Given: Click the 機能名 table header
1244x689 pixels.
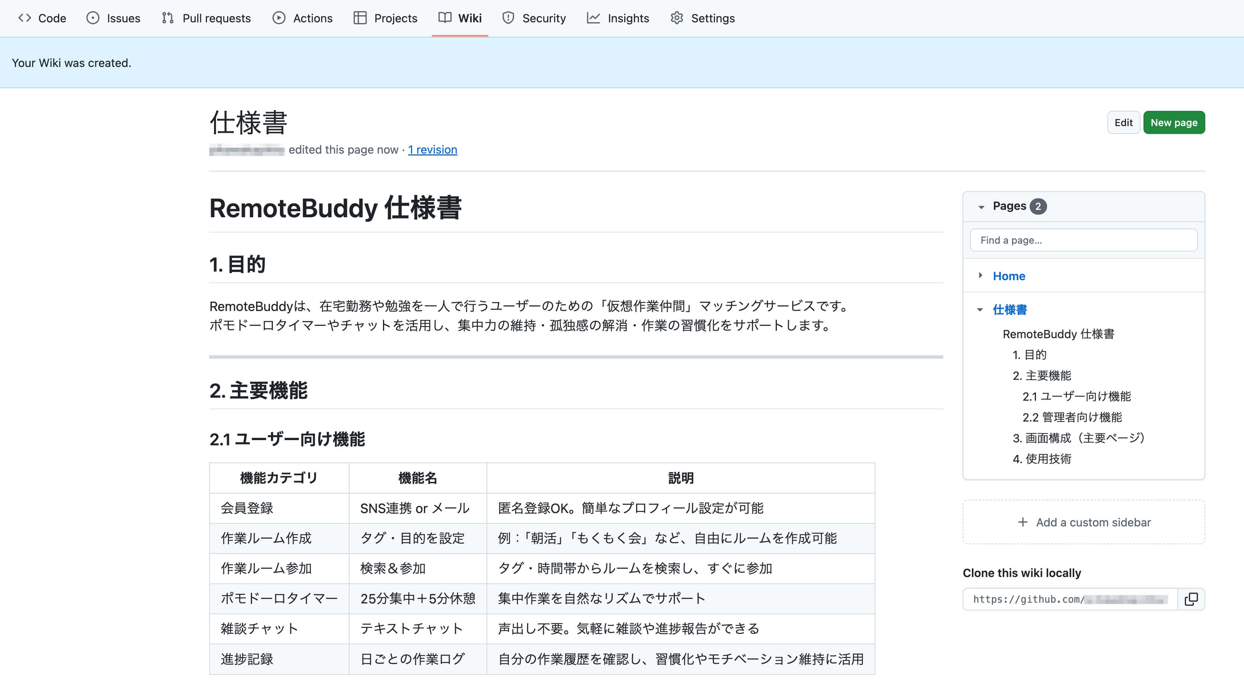Looking at the screenshot, I should 418,478.
